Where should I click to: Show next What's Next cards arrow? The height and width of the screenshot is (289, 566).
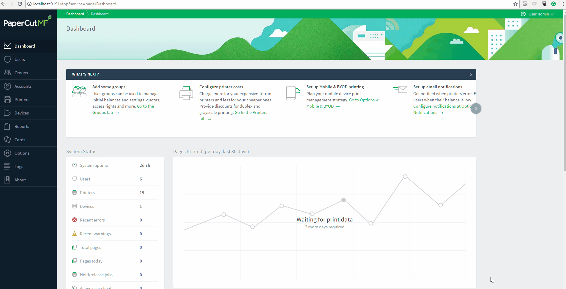(x=476, y=109)
